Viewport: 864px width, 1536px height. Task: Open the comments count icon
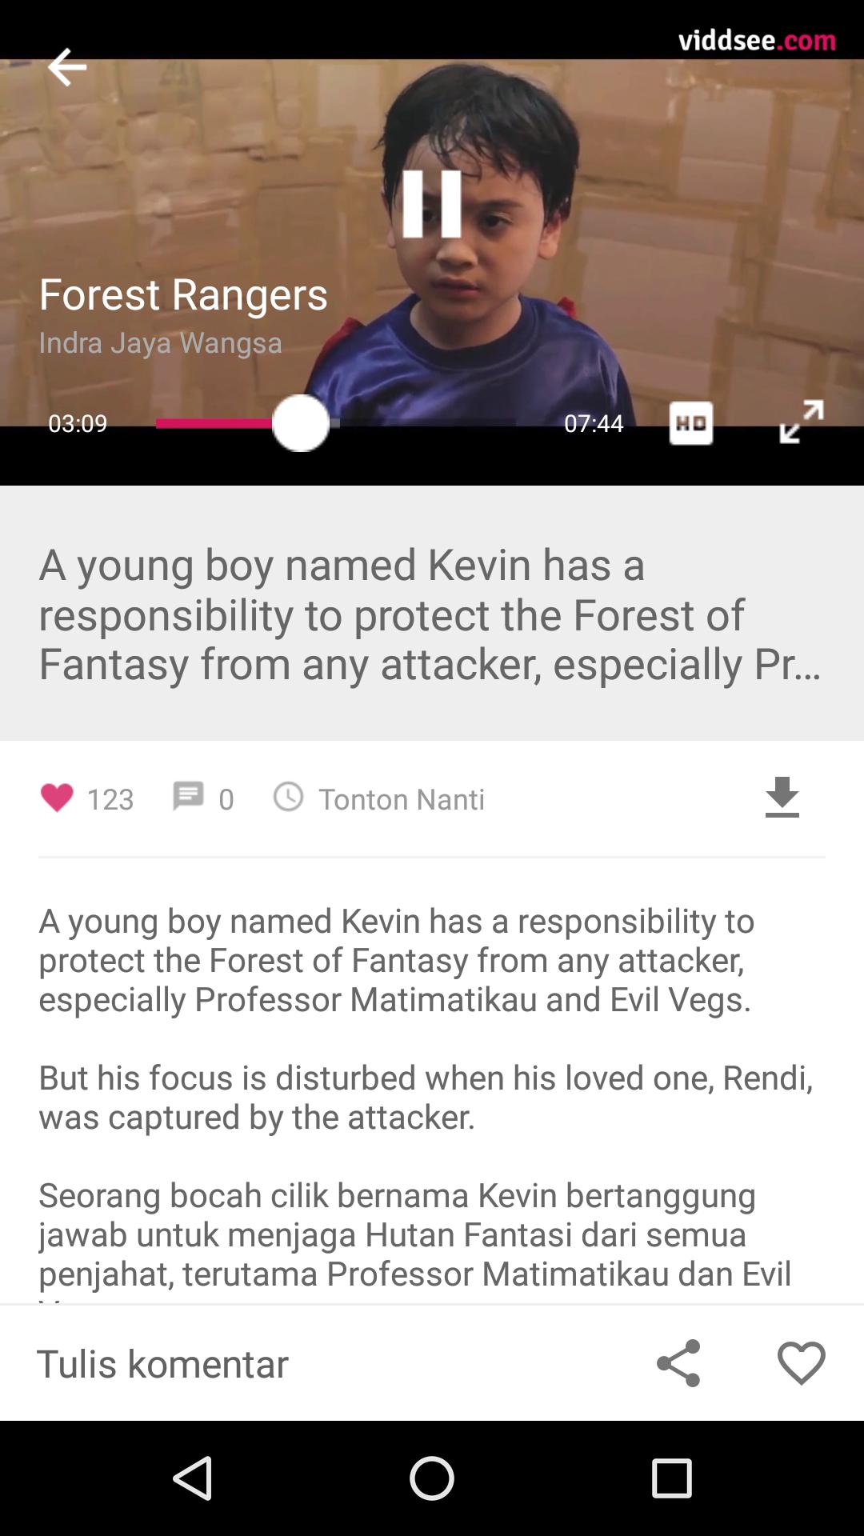[188, 797]
